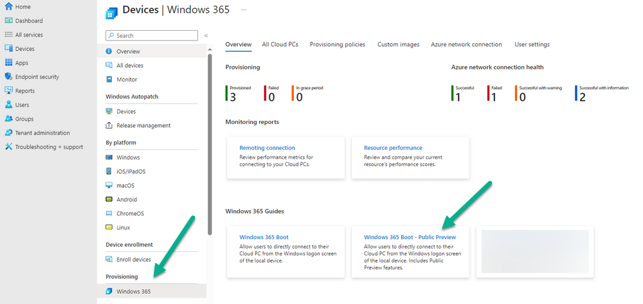Viewport: 643px width, 304px height.
Task: Click the In grace period count
Action: click(300, 97)
